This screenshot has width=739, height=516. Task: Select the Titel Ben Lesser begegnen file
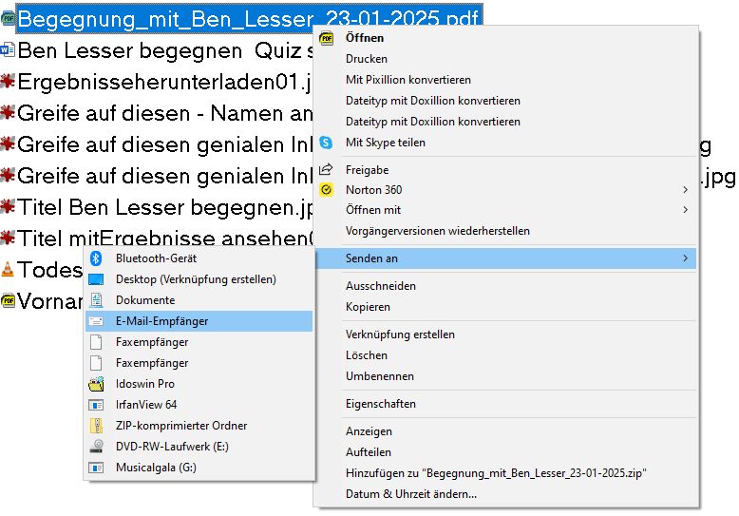[161, 207]
